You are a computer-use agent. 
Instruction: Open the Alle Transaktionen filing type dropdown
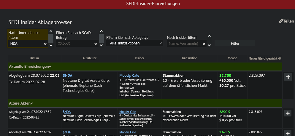tap(135, 43)
